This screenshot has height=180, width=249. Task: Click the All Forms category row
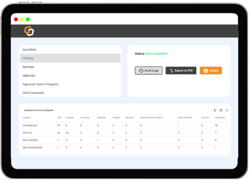click(x=28, y=133)
